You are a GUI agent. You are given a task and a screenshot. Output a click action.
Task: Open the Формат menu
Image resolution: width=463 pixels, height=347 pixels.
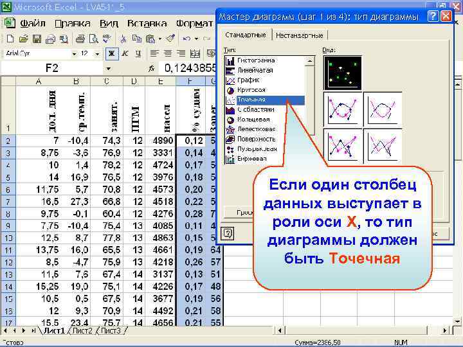pos(195,23)
